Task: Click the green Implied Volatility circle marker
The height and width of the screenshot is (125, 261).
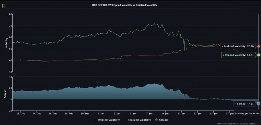Action: click(259, 55)
